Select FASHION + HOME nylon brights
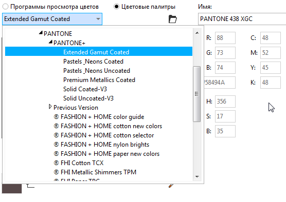Viewport: 286px width, 202px height. pyautogui.click(x=101, y=145)
